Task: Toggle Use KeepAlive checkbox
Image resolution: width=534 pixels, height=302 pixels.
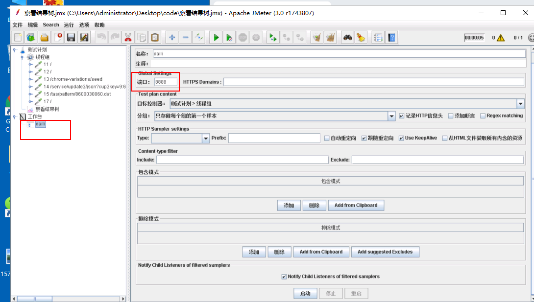Action: [401, 138]
